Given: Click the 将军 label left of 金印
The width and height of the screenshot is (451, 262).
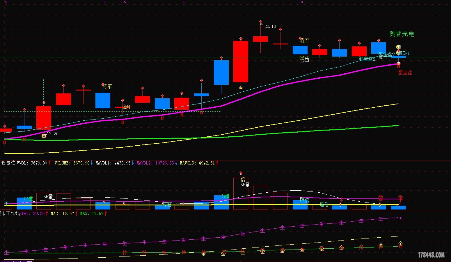Looking at the screenshot, I should (107, 86).
